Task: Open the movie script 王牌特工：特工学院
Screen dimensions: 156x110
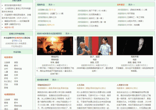Action: [136, 17]
